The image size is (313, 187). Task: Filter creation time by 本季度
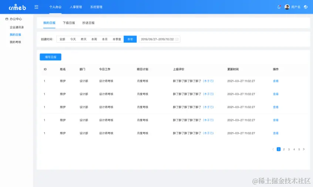(x=117, y=39)
